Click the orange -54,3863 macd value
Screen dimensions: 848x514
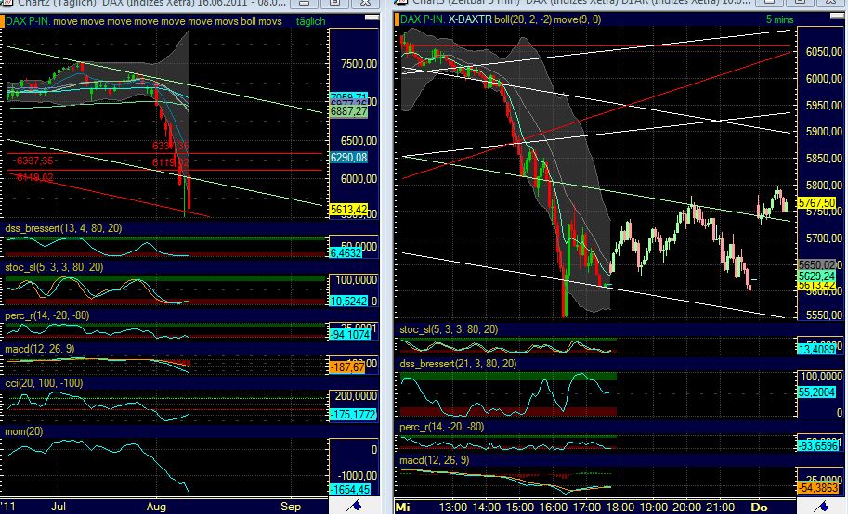click(x=818, y=487)
